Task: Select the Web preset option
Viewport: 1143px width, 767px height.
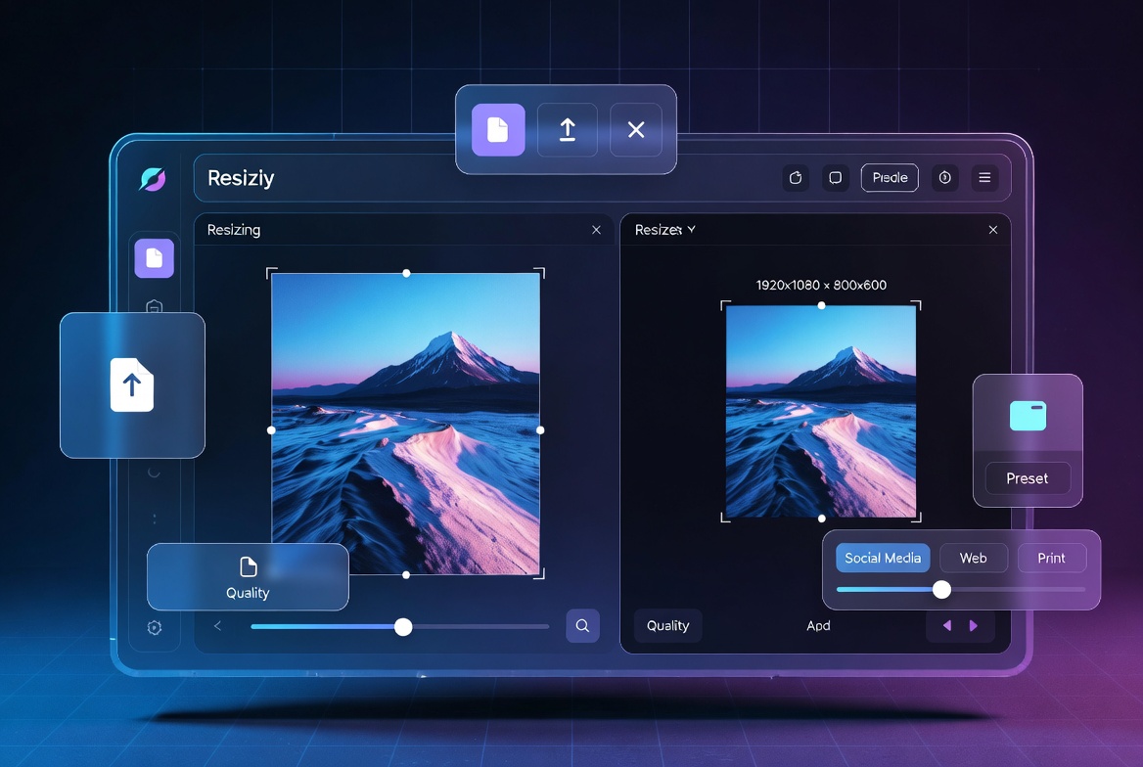Action: 973,558
